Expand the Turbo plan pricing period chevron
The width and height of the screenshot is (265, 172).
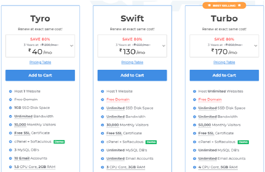point(256,46)
